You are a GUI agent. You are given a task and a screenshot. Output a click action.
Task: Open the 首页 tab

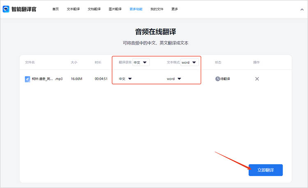tap(55, 9)
